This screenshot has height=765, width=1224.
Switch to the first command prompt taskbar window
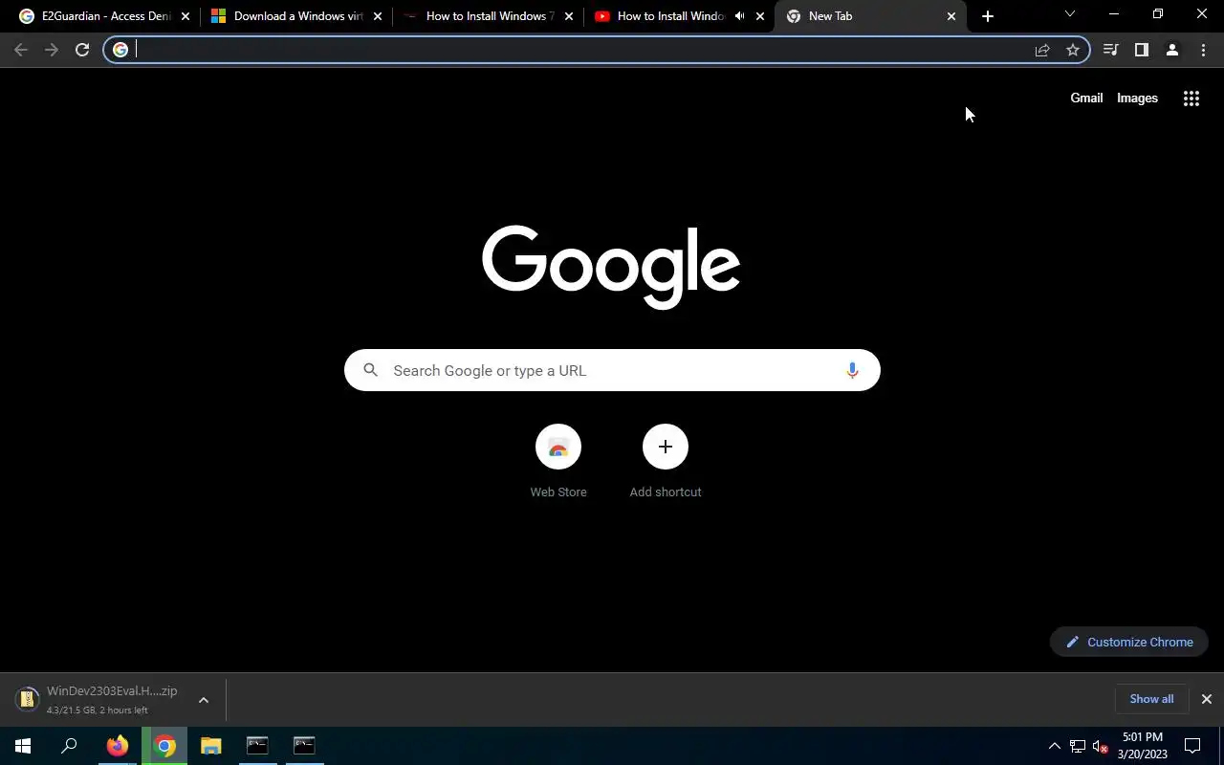257,746
